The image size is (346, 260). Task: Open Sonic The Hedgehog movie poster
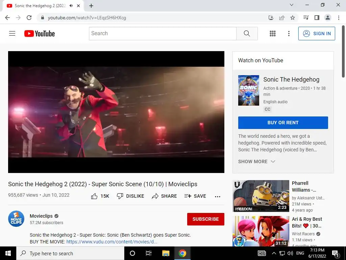pyautogui.click(x=248, y=90)
